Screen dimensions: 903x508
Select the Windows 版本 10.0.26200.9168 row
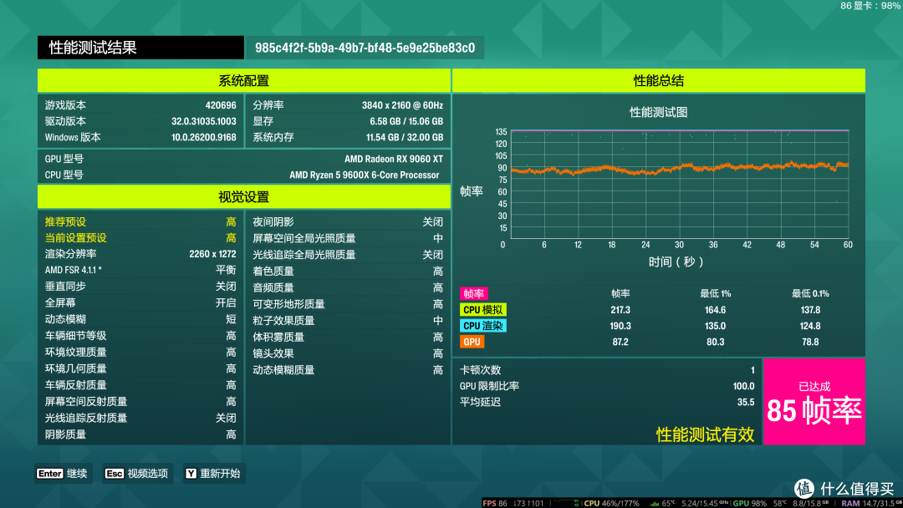coord(140,138)
